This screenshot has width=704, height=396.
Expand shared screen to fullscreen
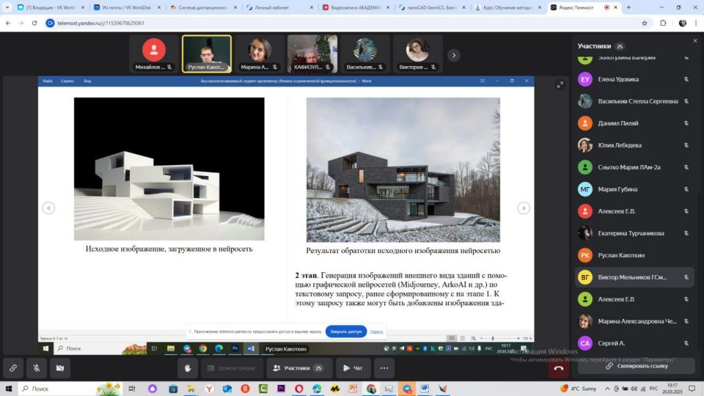coord(560,85)
